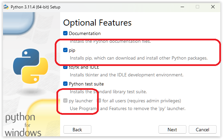Click the Optional Features heading

click(x=97, y=23)
